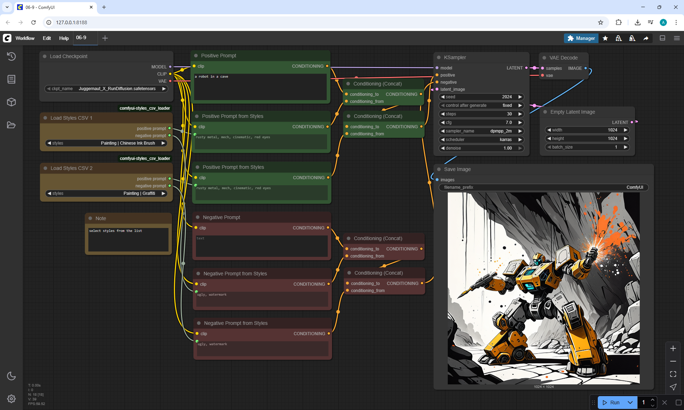This screenshot has height=410, width=684.
Task: Click the star icon beside Manager
Action: (x=605, y=38)
